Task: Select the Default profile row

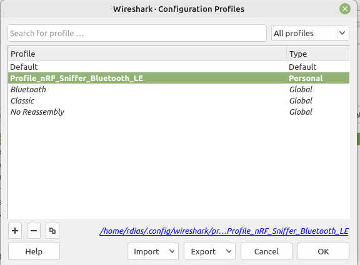Action: click(179, 67)
